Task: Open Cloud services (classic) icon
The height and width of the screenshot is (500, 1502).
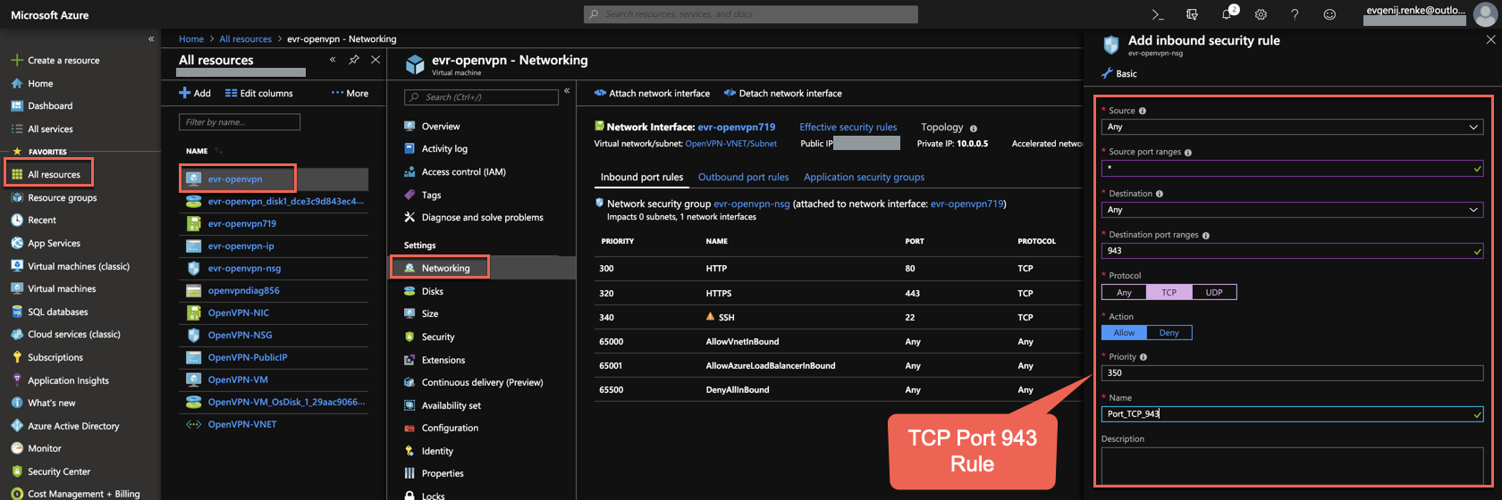Action: (17, 334)
